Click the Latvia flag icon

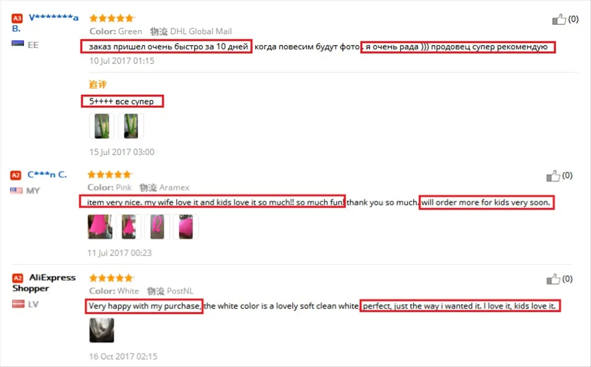tap(18, 304)
